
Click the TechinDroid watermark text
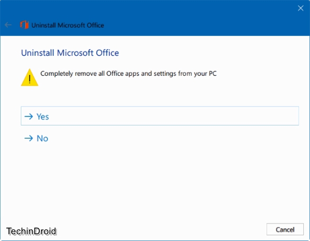[32, 231]
